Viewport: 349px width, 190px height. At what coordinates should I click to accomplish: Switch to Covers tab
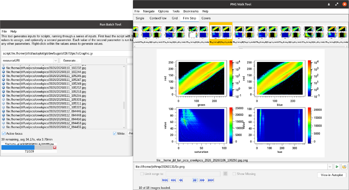tap(206, 18)
